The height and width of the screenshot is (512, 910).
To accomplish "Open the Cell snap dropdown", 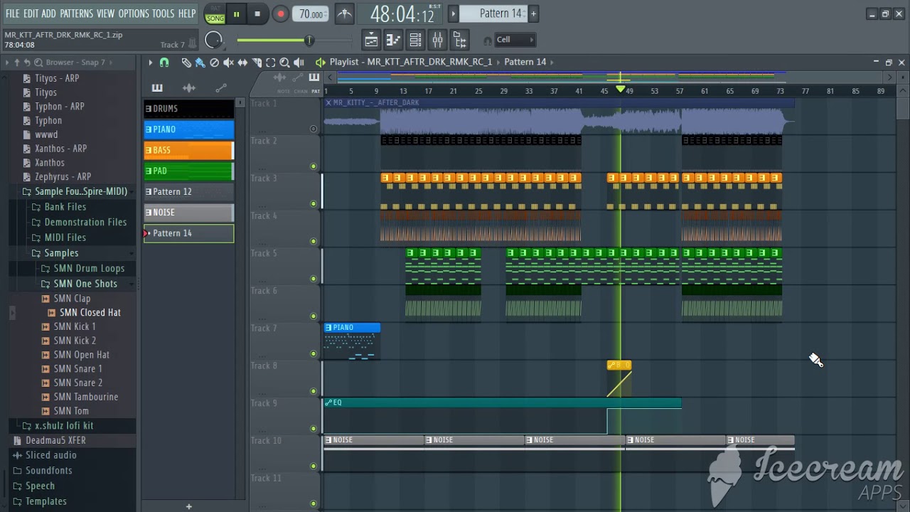I will (515, 40).
